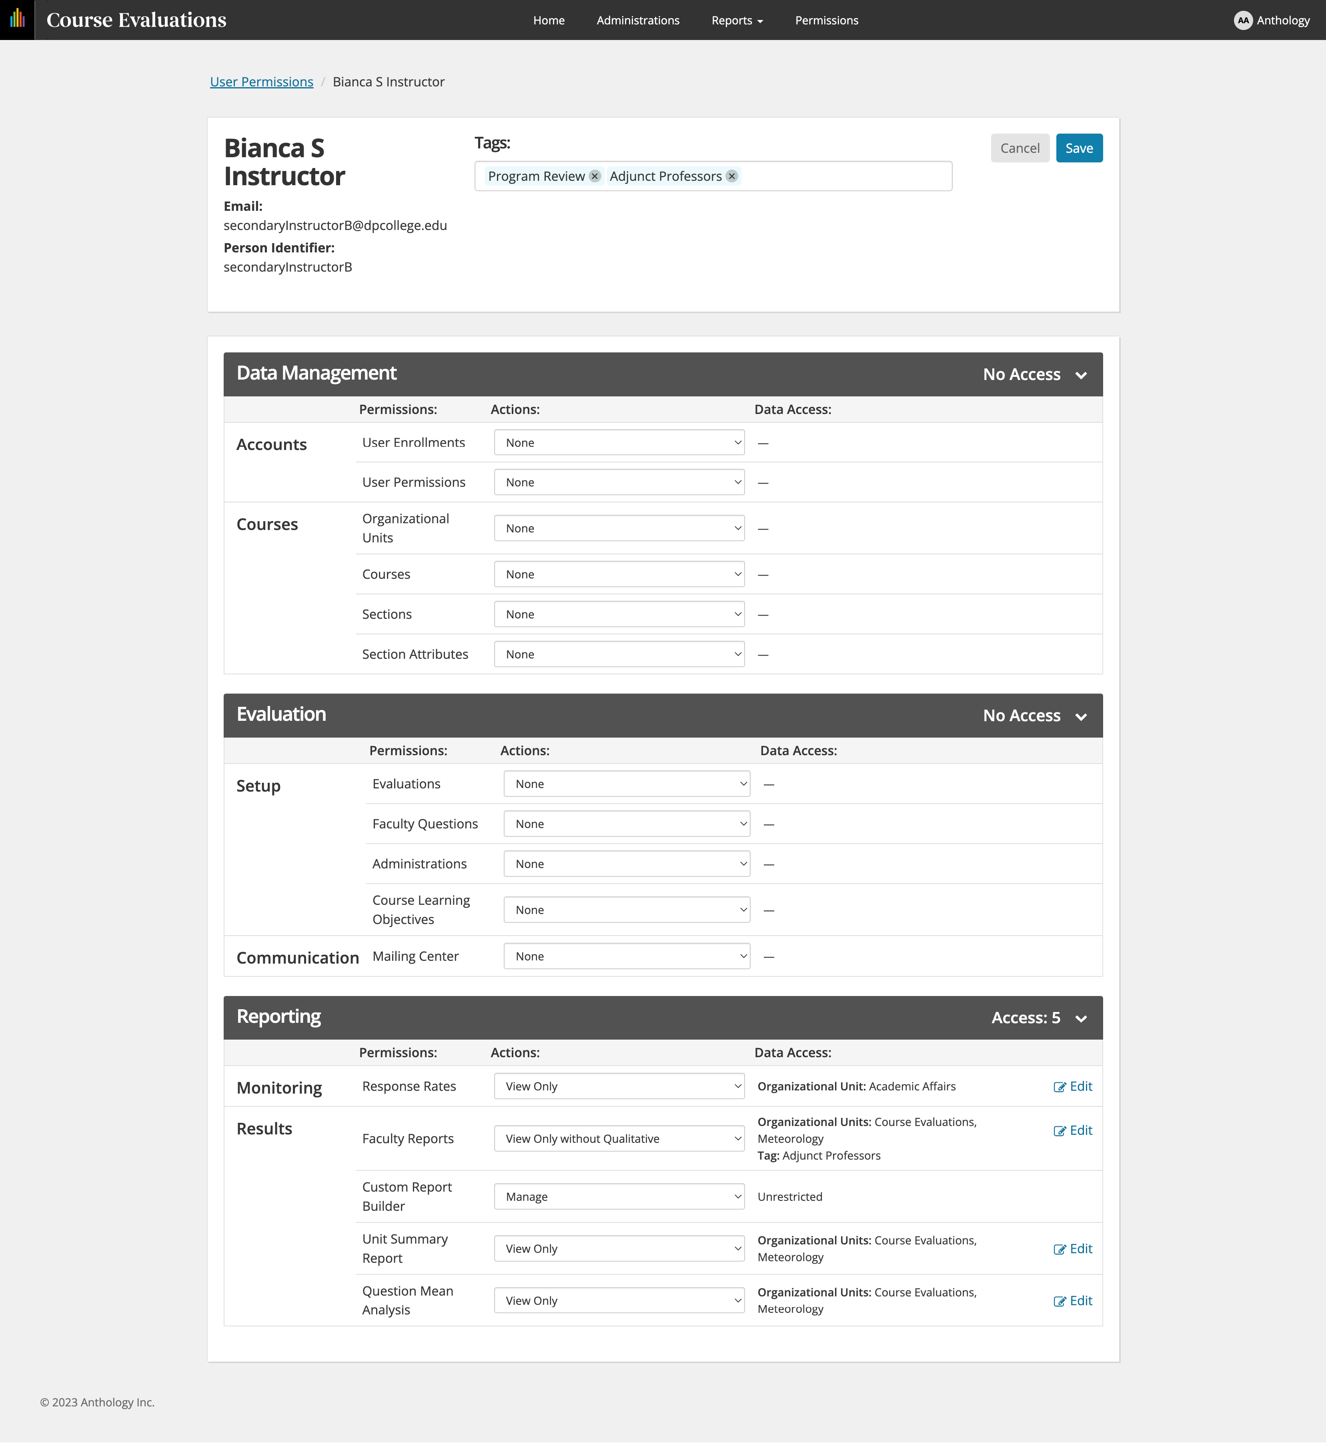Open the Course Learning Objectives dropdown
Screen dimensions: 1326x1444
coord(627,910)
